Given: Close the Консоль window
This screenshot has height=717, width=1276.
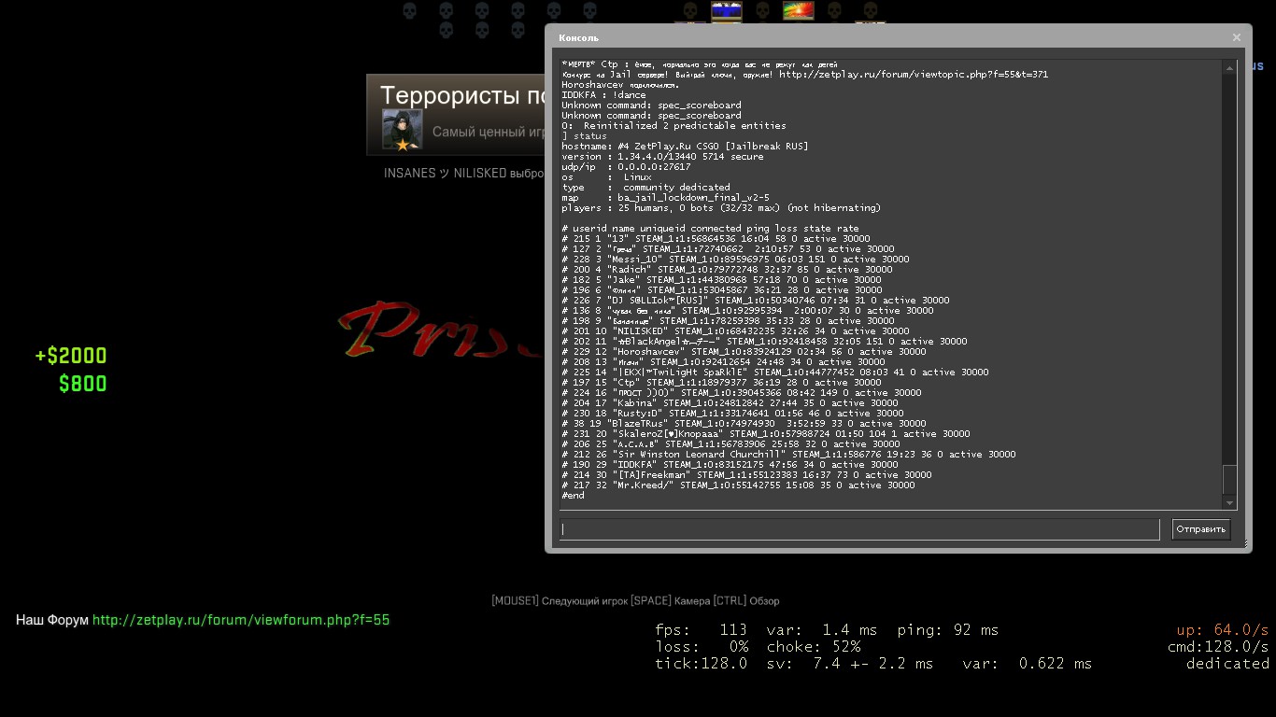Looking at the screenshot, I should [1236, 37].
